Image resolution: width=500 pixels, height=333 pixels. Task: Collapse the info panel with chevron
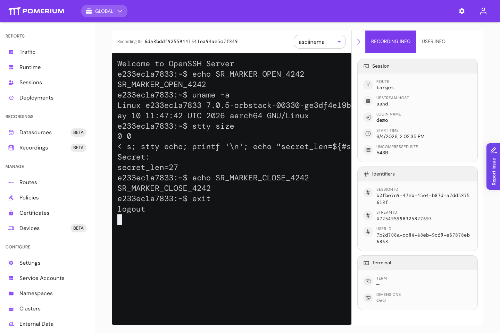359,42
